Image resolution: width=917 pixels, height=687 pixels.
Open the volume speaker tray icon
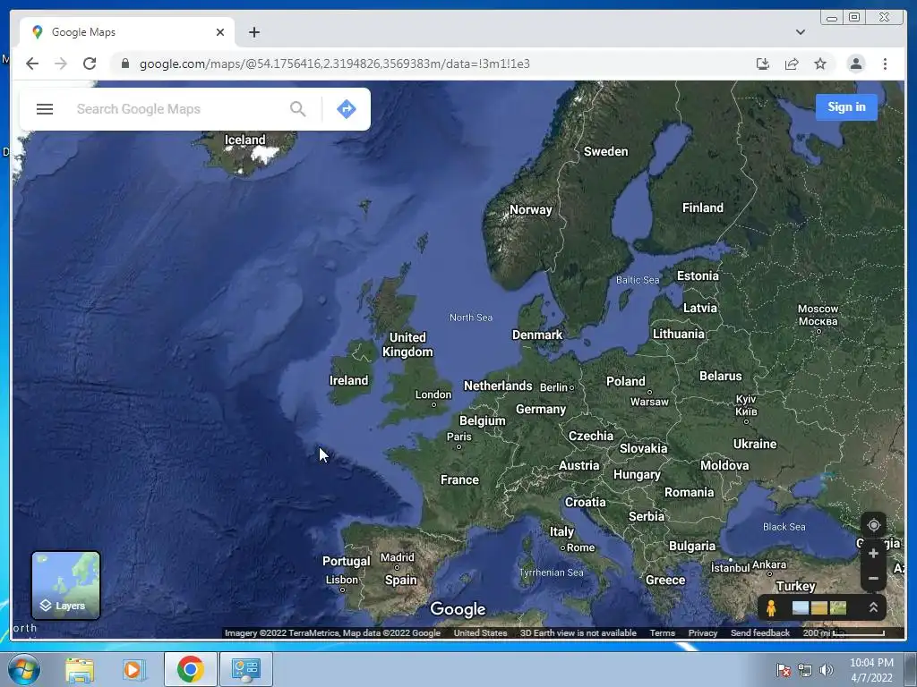click(826, 670)
